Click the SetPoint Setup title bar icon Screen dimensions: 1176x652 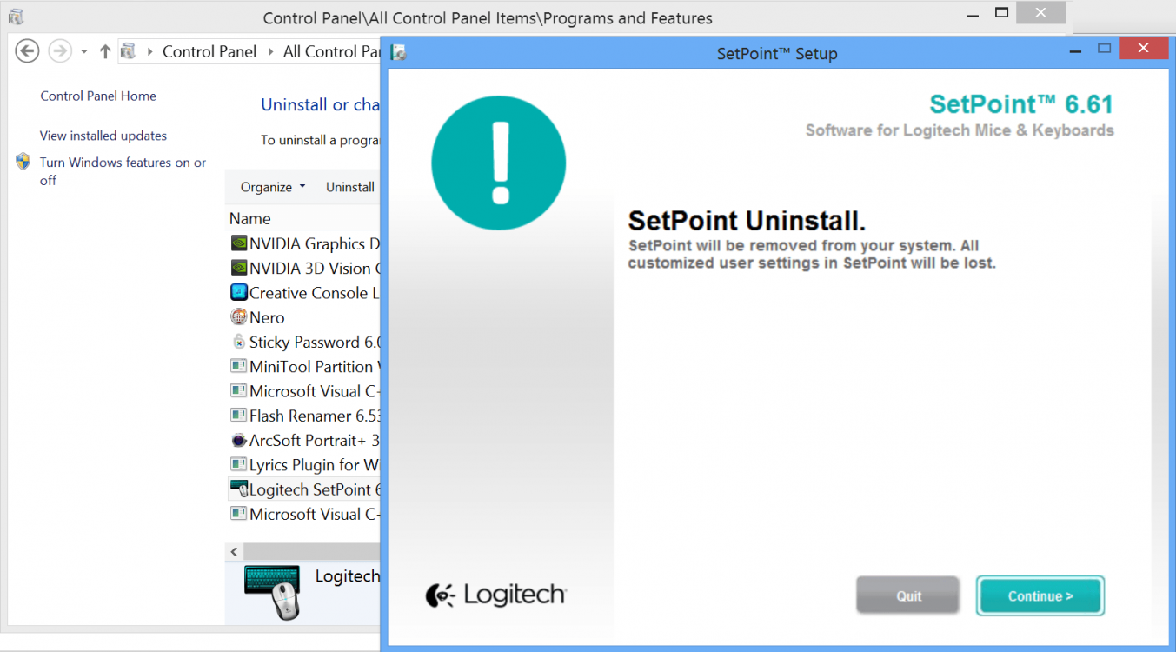pos(398,52)
